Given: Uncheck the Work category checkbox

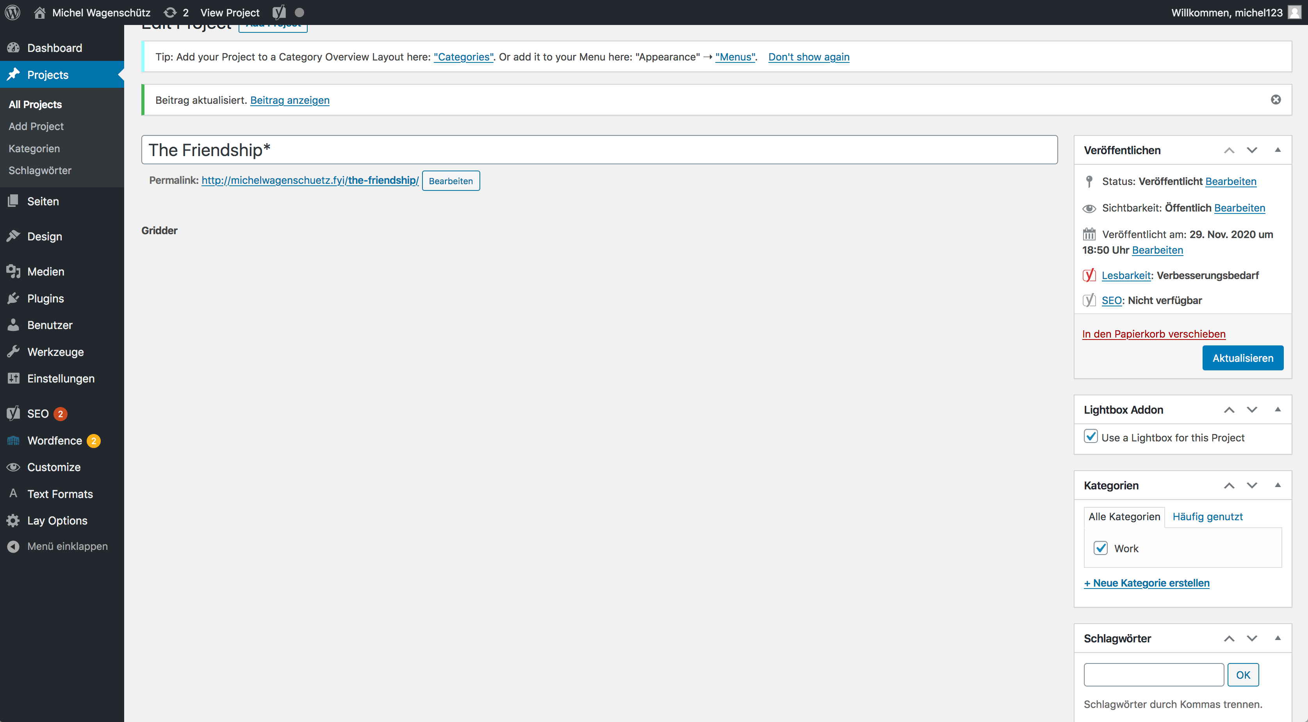Looking at the screenshot, I should pyautogui.click(x=1100, y=548).
